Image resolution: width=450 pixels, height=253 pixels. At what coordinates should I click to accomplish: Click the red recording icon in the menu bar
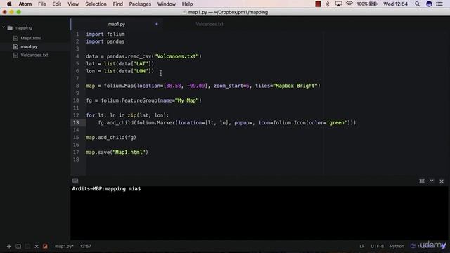318,4
